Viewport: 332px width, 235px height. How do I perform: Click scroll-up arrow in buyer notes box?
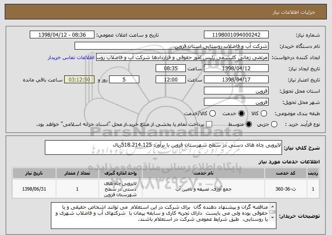(x=272, y=206)
